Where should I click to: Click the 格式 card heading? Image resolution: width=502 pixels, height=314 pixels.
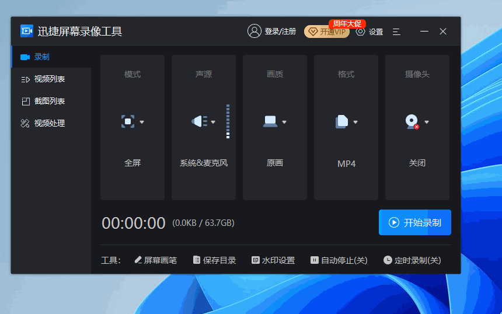[x=346, y=74]
